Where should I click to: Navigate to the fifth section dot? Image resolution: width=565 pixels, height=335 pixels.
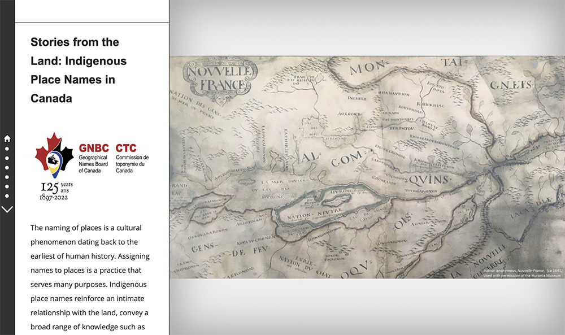(7, 186)
